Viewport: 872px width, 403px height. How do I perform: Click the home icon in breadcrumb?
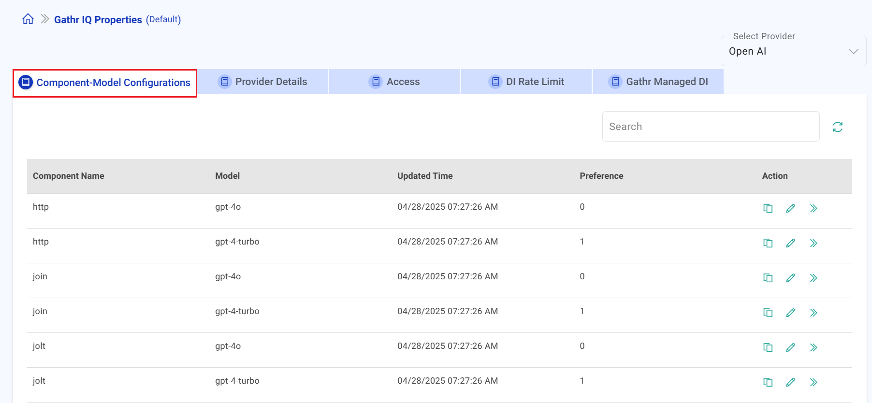coord(28,19)
